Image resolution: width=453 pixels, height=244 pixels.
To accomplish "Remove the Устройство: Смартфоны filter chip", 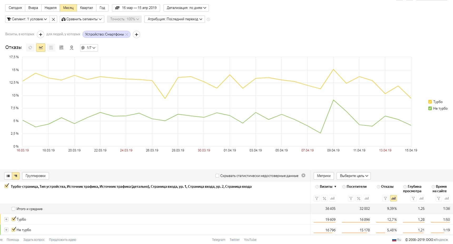I will pyautogui.click(x=127, y=34).
